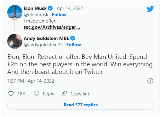The height and width of the screenshot is (117, 161).
Task: Open the Elon Musk display name
Action: pyautogui.click(x=35, y=8)
